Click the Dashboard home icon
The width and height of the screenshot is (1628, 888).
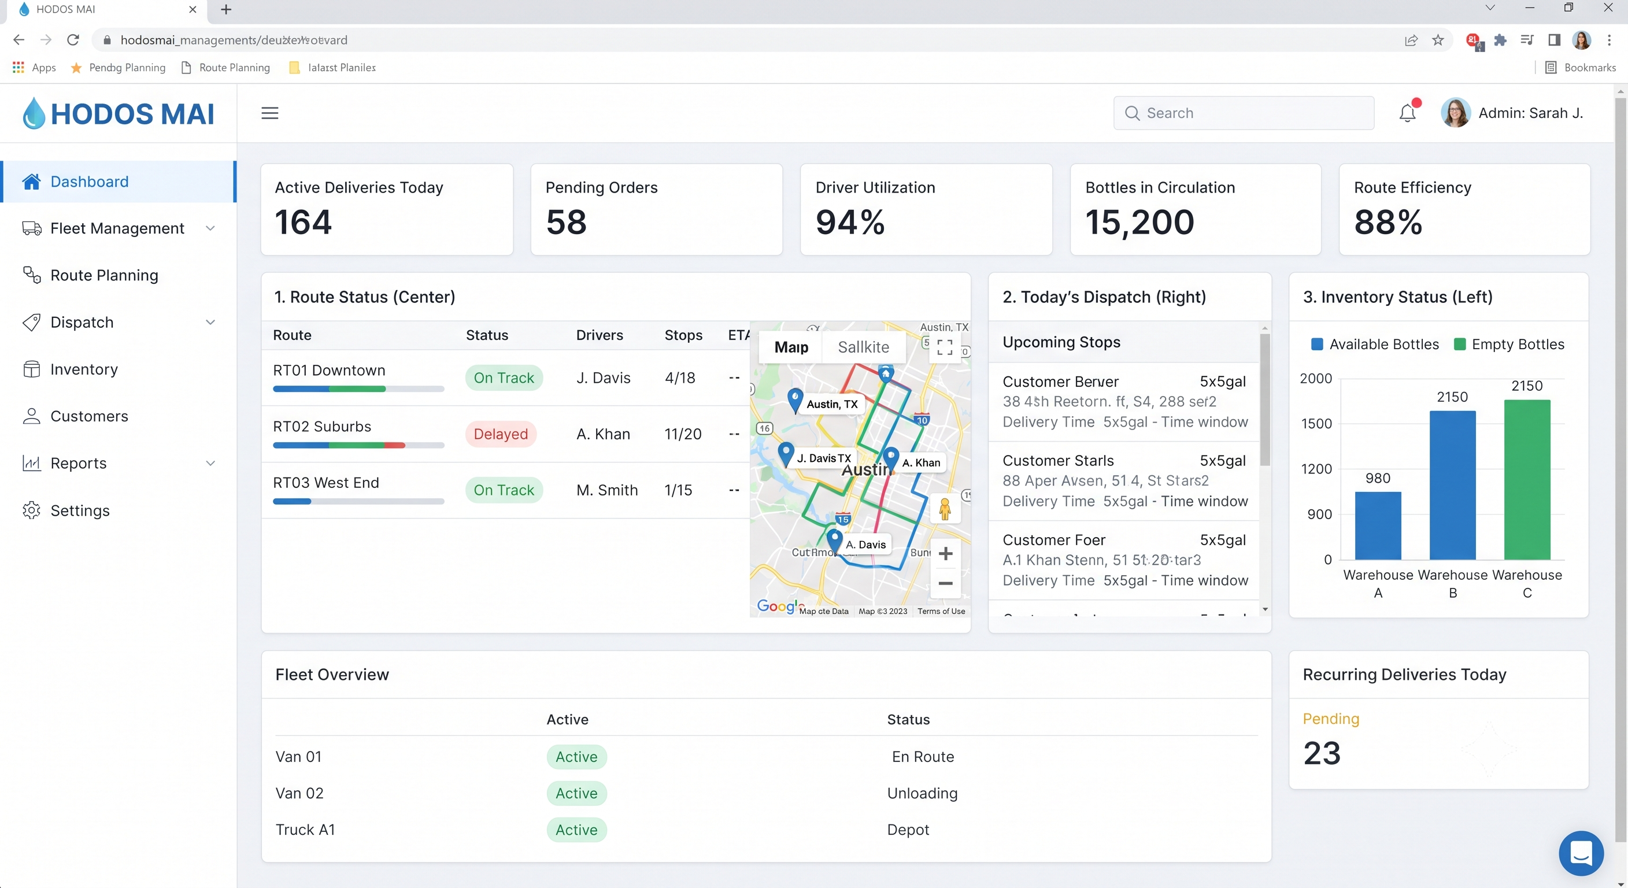click(x=32, y=182)
